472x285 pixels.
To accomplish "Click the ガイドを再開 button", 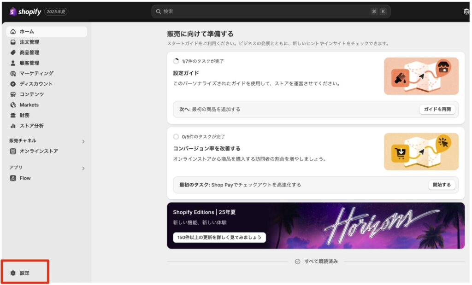I will point(437,110).
